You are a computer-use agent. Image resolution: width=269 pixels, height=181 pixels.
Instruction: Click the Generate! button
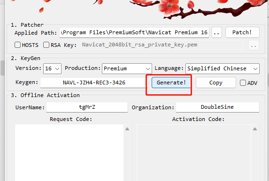pyautogui.click(x=171, y=83)
